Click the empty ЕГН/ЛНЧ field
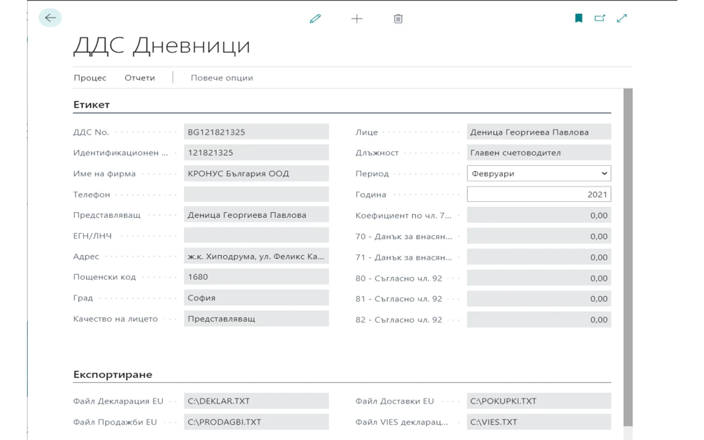The height and width of the screenshot is (440, 704). pyautogui.click(x=256, y=235)
